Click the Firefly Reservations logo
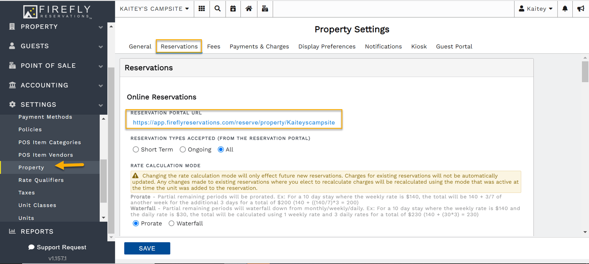 click(x=57, y=11)
